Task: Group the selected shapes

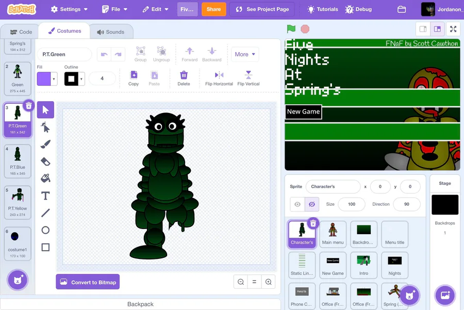Action: [140, 54]
